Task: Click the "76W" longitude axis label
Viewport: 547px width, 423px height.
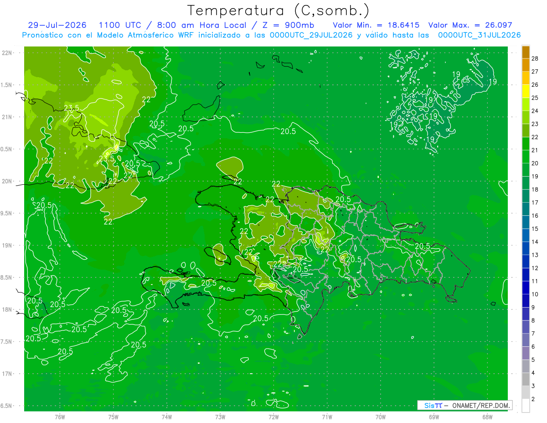Action: pos(60,418)
